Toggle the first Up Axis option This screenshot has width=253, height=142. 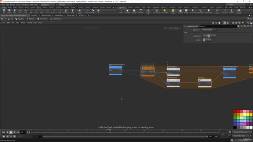[x=204, y=40]
